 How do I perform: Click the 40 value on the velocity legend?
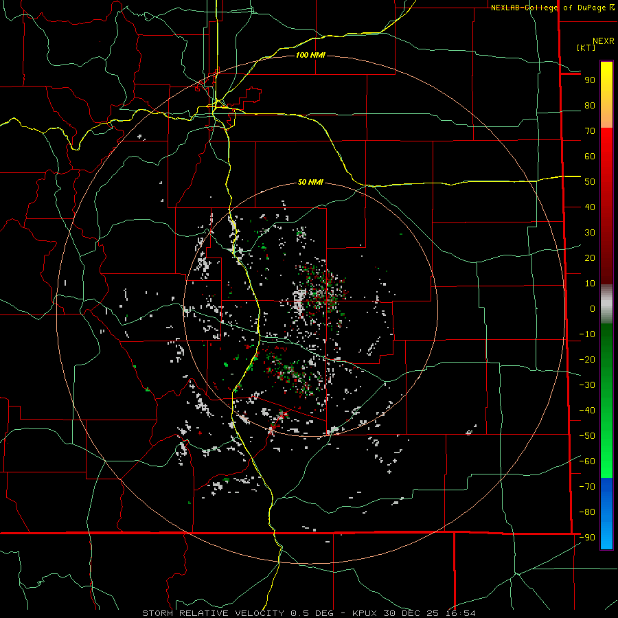(x=590, y=207)
